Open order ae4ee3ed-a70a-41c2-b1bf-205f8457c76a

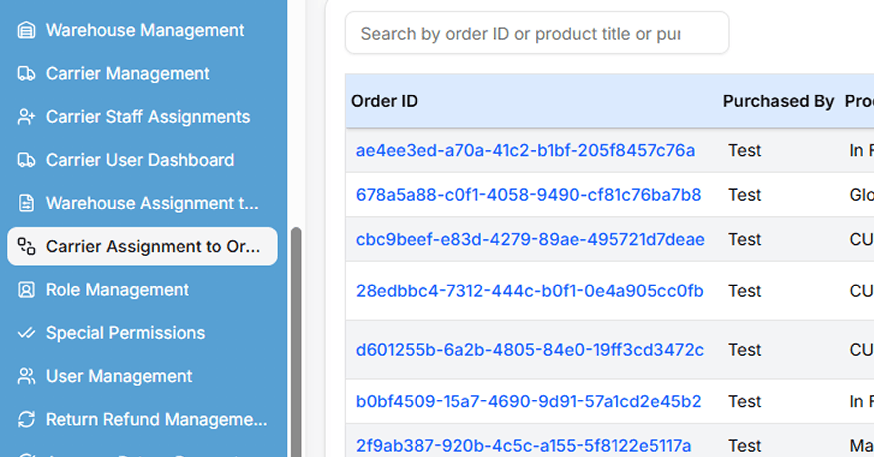coord(525,150)
